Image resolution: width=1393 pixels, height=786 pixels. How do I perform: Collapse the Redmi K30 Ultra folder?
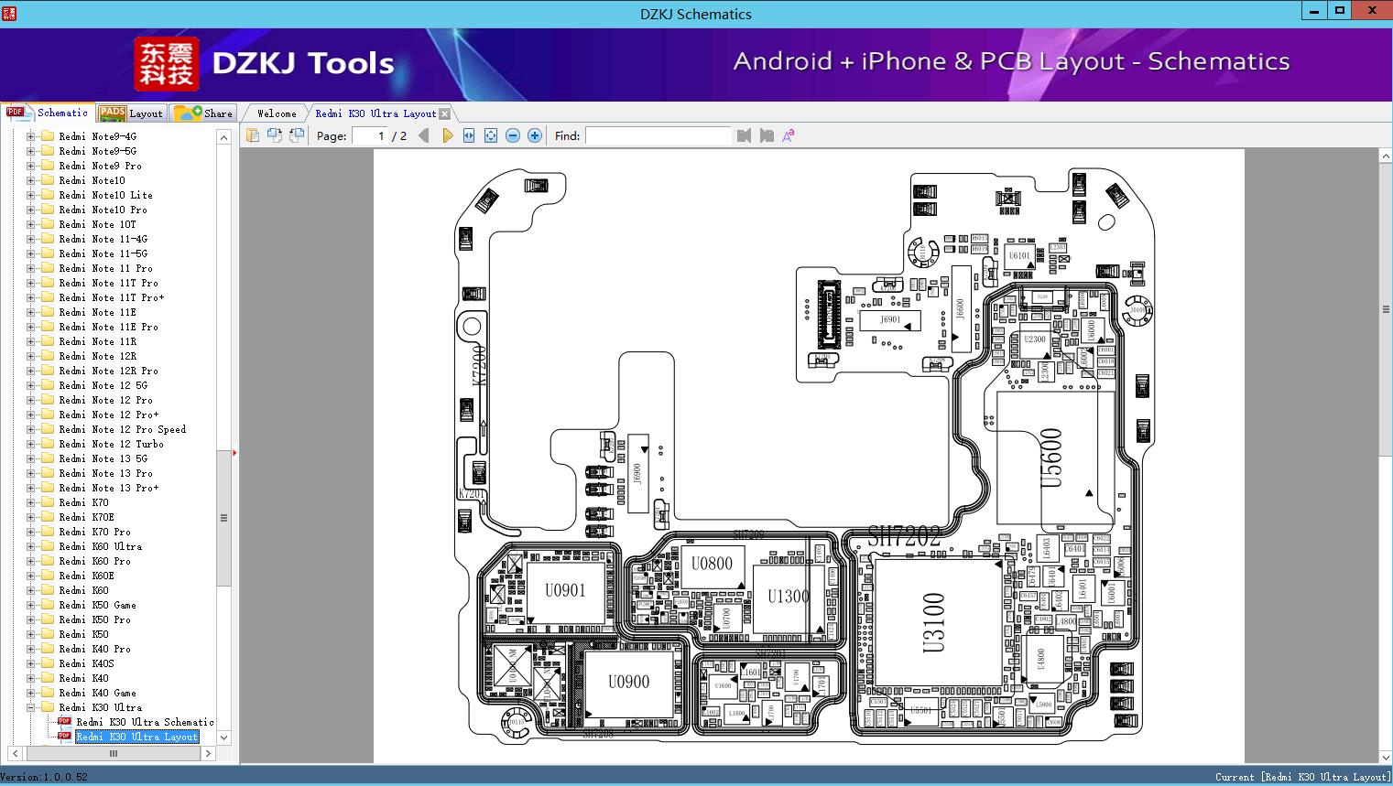(30, 707)
